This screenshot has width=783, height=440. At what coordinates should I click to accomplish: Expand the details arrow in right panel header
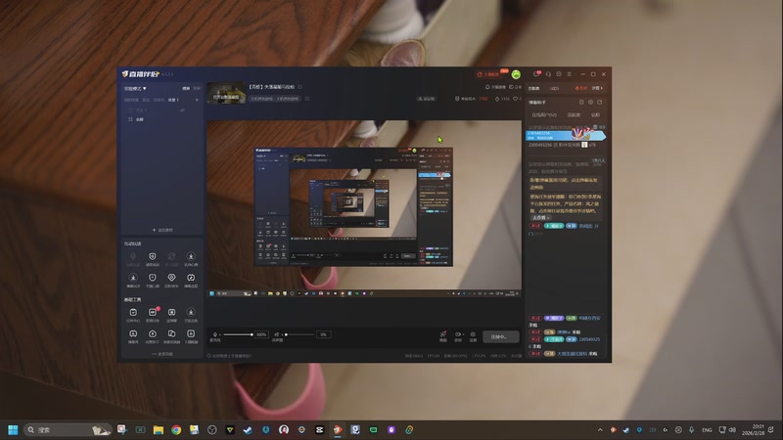598,88
